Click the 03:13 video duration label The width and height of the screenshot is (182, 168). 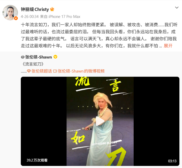(x=172, y=161)
